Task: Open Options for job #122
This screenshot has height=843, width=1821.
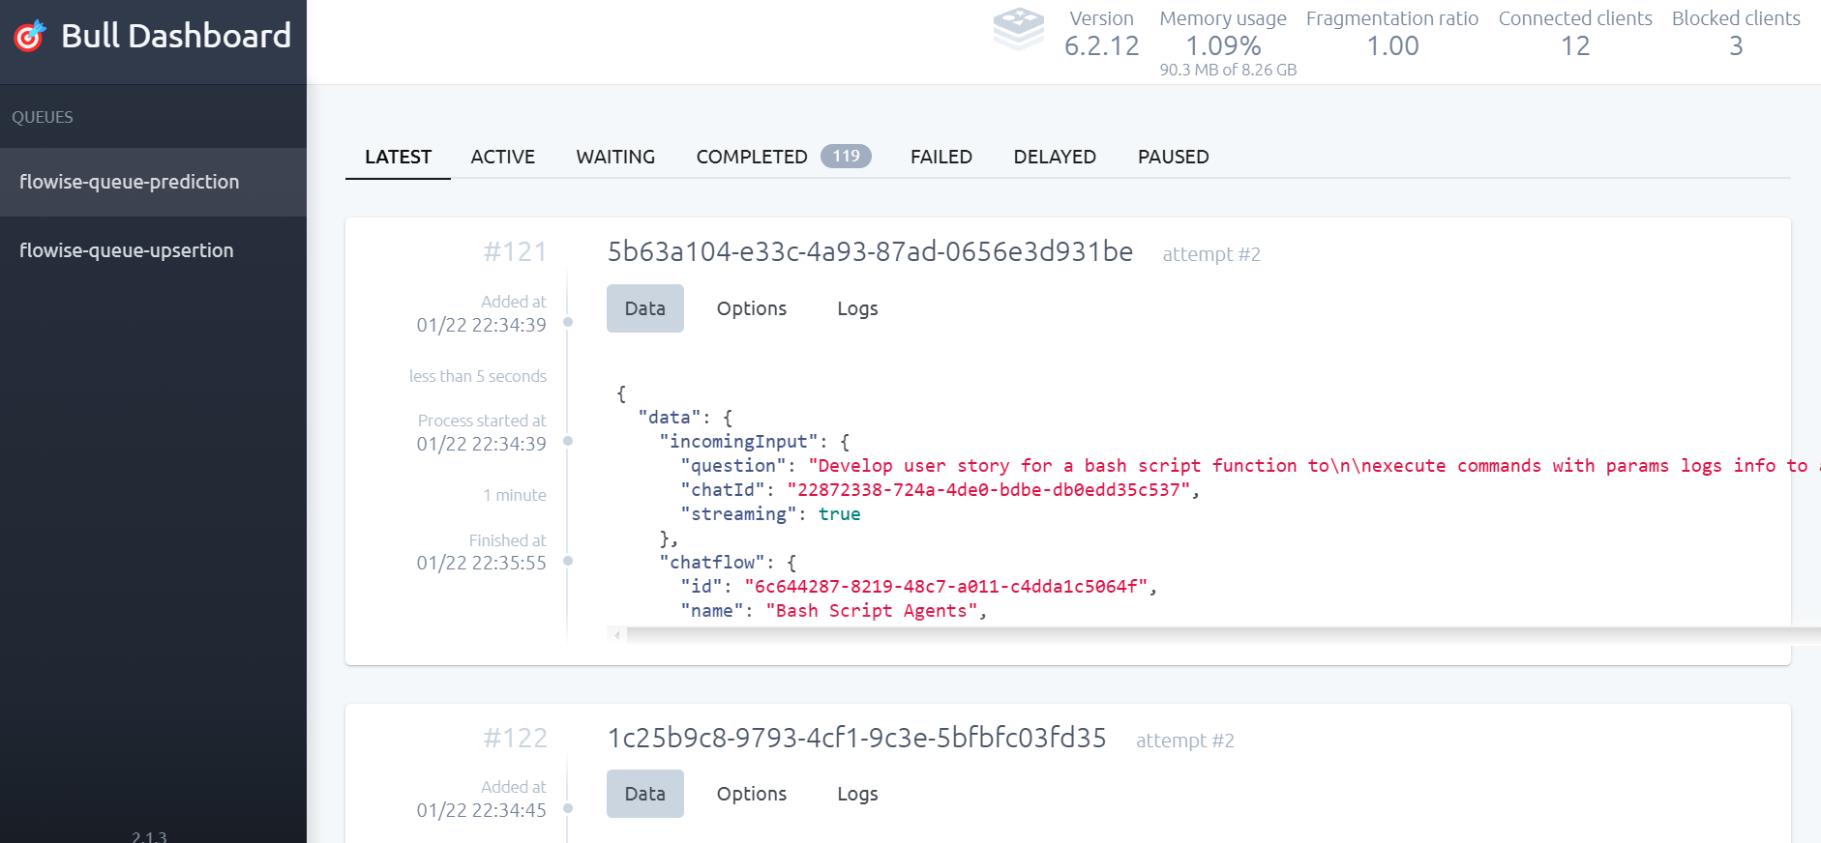Action: coord(751,794)
